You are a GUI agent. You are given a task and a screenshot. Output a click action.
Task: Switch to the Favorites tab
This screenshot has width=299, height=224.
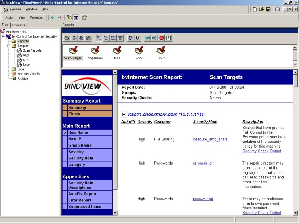click(18, 25)
